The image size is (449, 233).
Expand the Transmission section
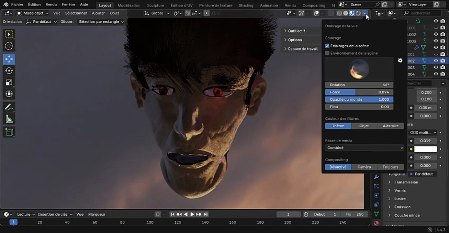[406, 182]
